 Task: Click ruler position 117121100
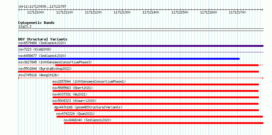click(64, 13)
